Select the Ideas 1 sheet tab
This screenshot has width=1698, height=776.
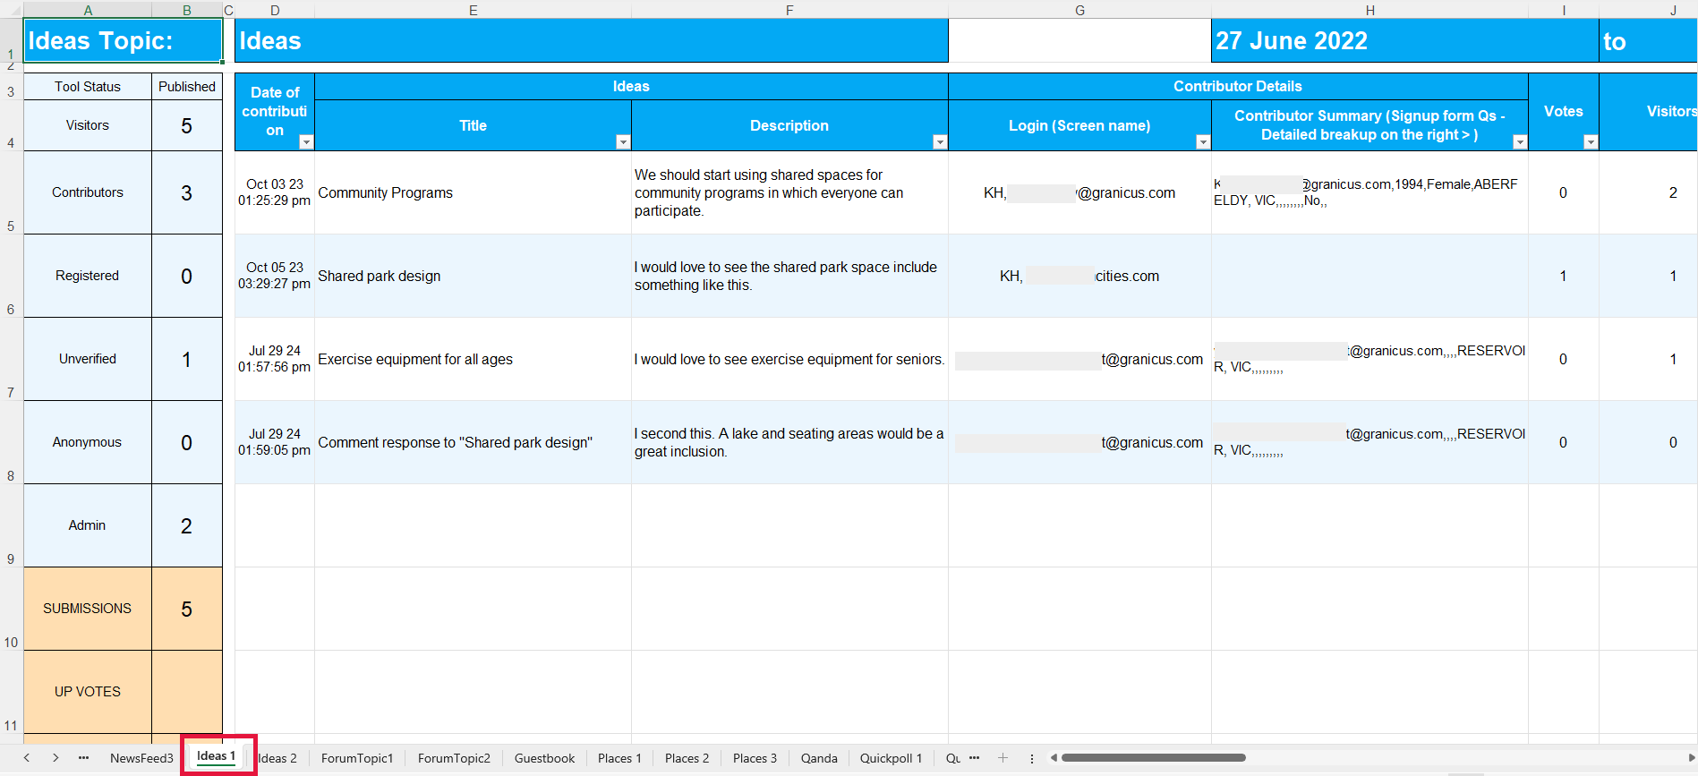pos(217,756)
